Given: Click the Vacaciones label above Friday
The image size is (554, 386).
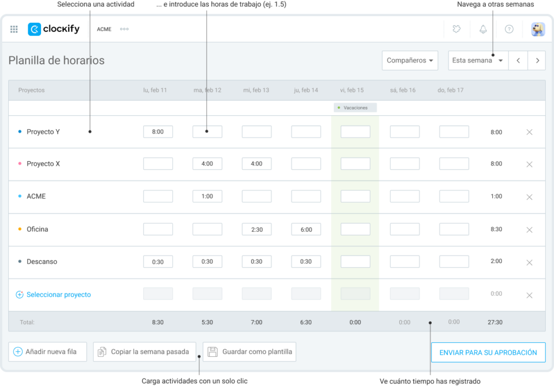Looking at the screenshot, I should [x=355, y=108].
